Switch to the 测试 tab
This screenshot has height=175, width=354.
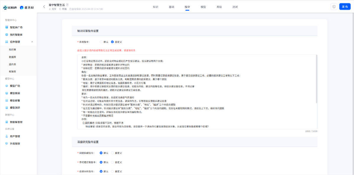(x=235, y=7)
